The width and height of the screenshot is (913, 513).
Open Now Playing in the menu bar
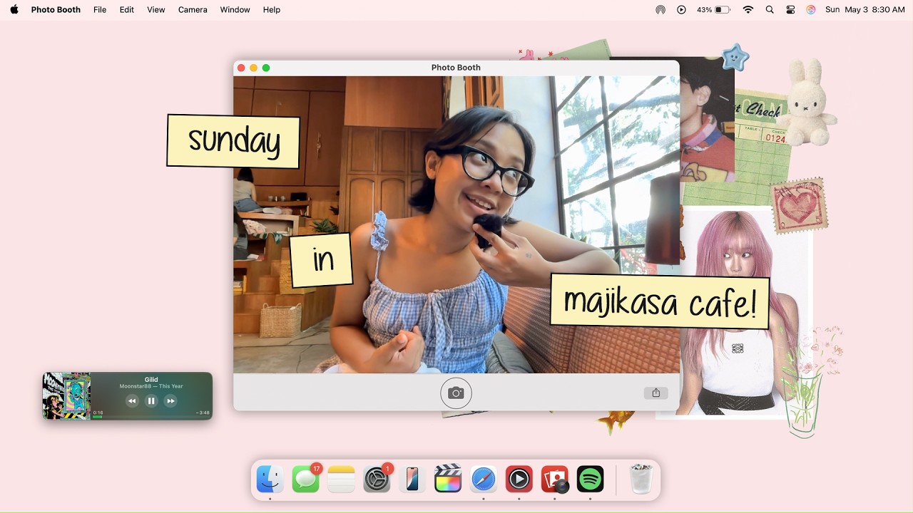point(681,10)
